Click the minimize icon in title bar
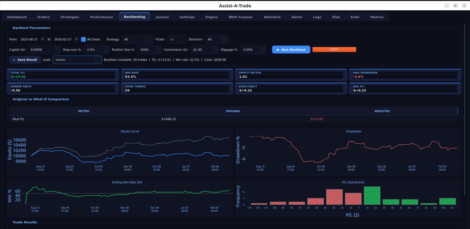 447,6
